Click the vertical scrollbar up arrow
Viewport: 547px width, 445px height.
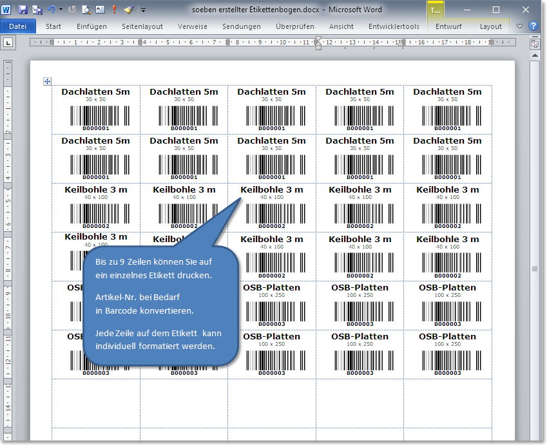click(535, 55)
